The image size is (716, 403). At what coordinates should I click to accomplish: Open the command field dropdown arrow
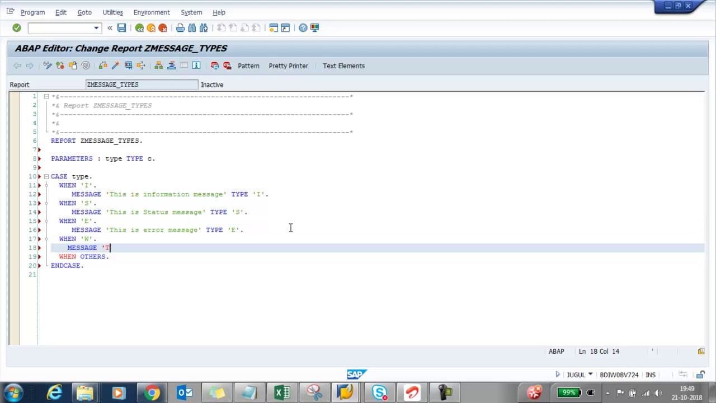point(96,28)
